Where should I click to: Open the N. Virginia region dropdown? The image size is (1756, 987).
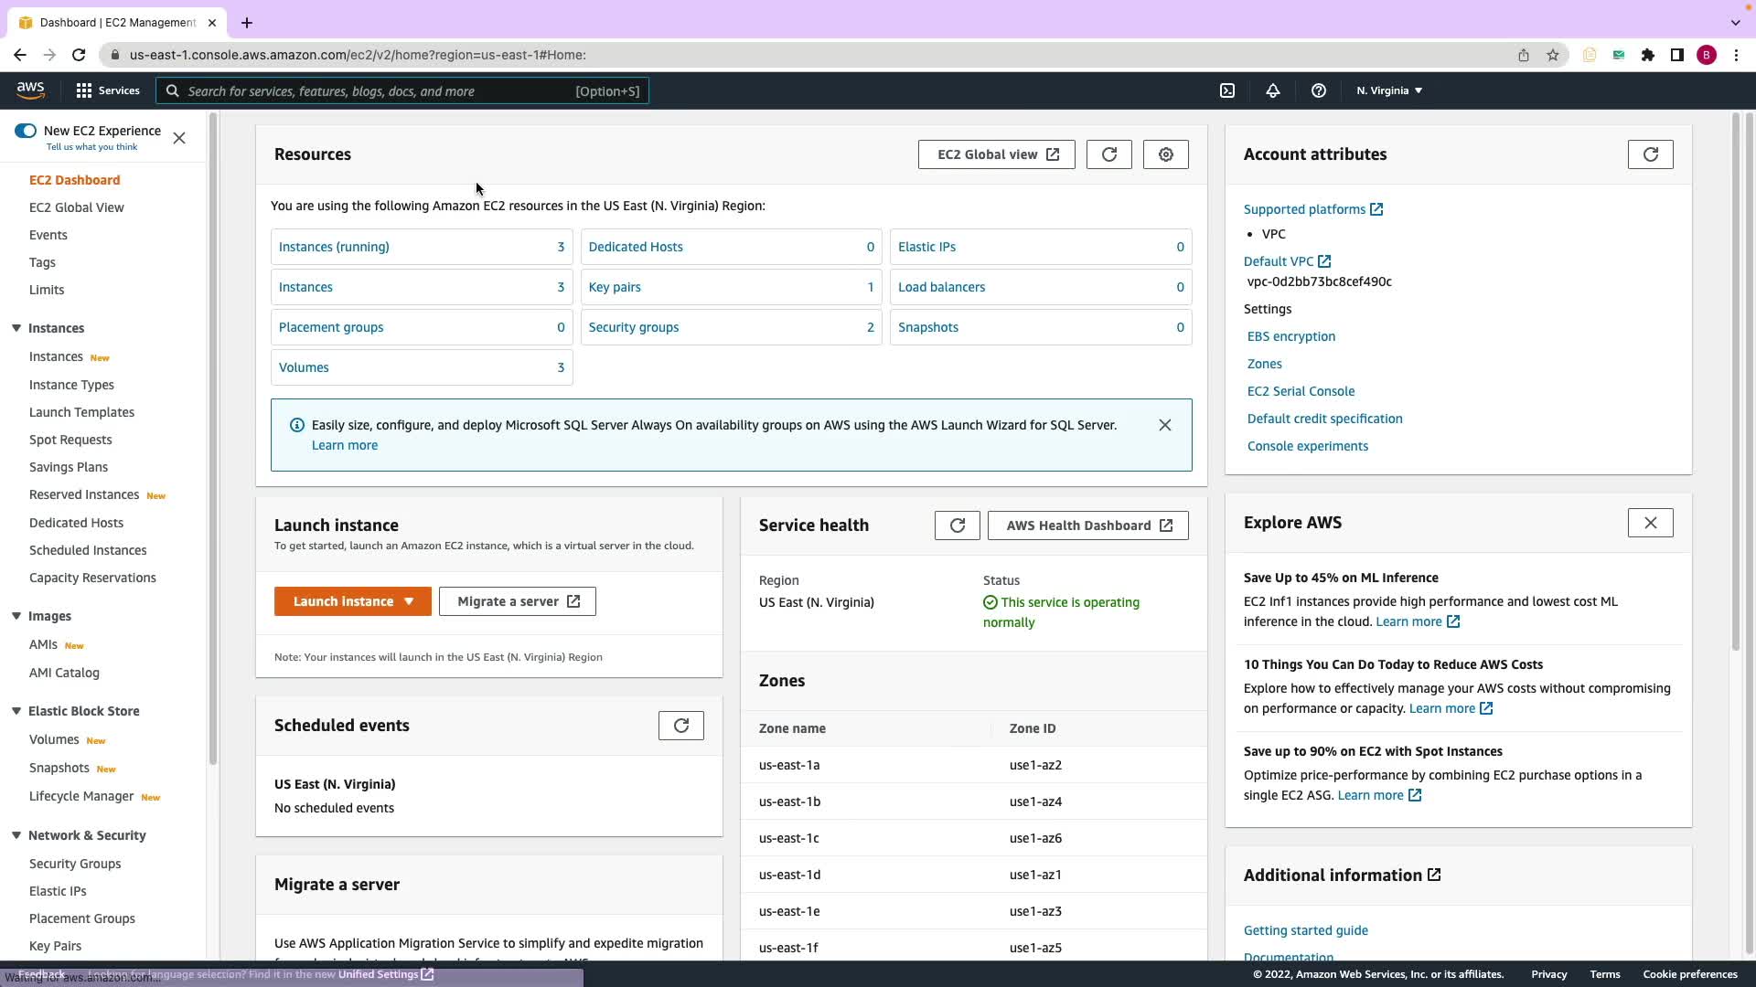tap(1388, 90)
